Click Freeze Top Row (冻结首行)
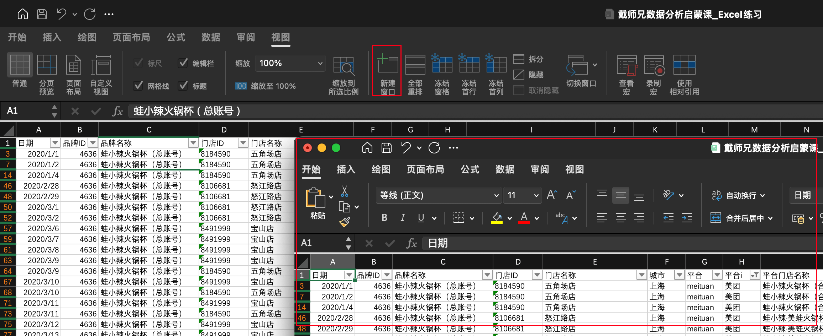This screenshot has height=336, width=823. (469, 75)
